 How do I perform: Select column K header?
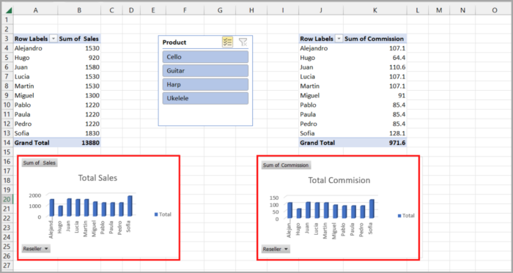coord(375,10)
